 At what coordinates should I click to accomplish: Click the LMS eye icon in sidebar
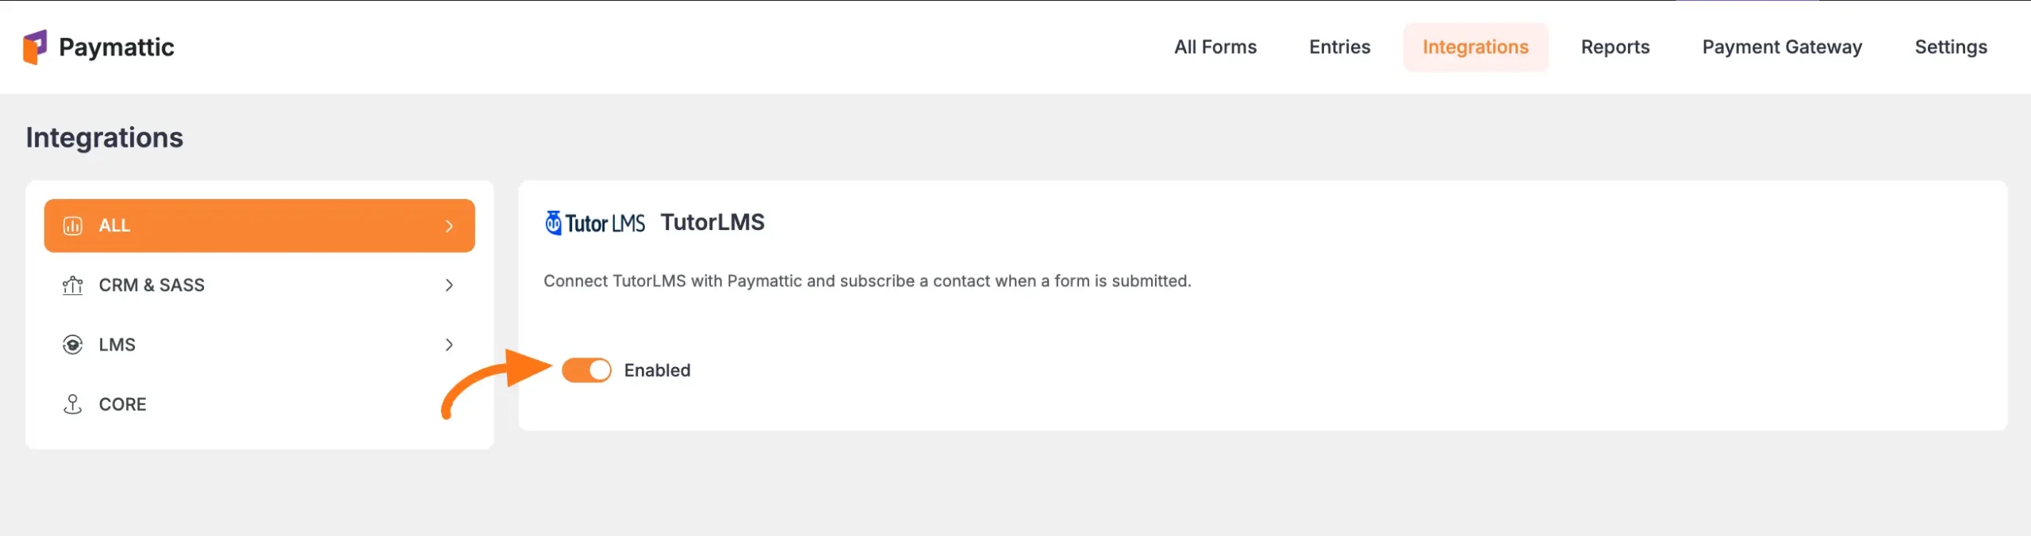73,344
